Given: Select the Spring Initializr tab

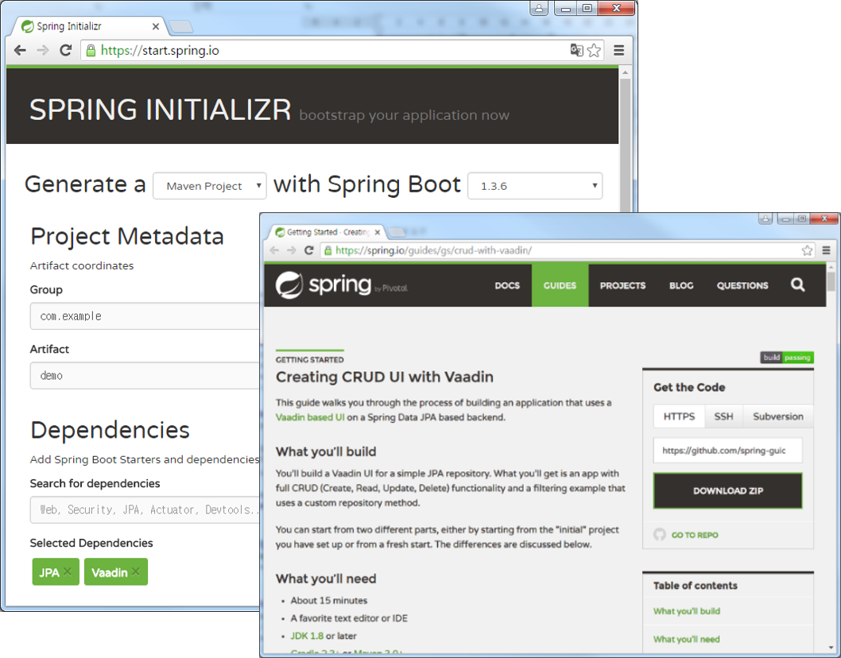Looking at the screenshot, I should click(x=88, y=26).
